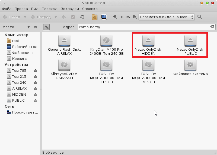
Task: Maximize the window with green button
Action: [207, 3]
